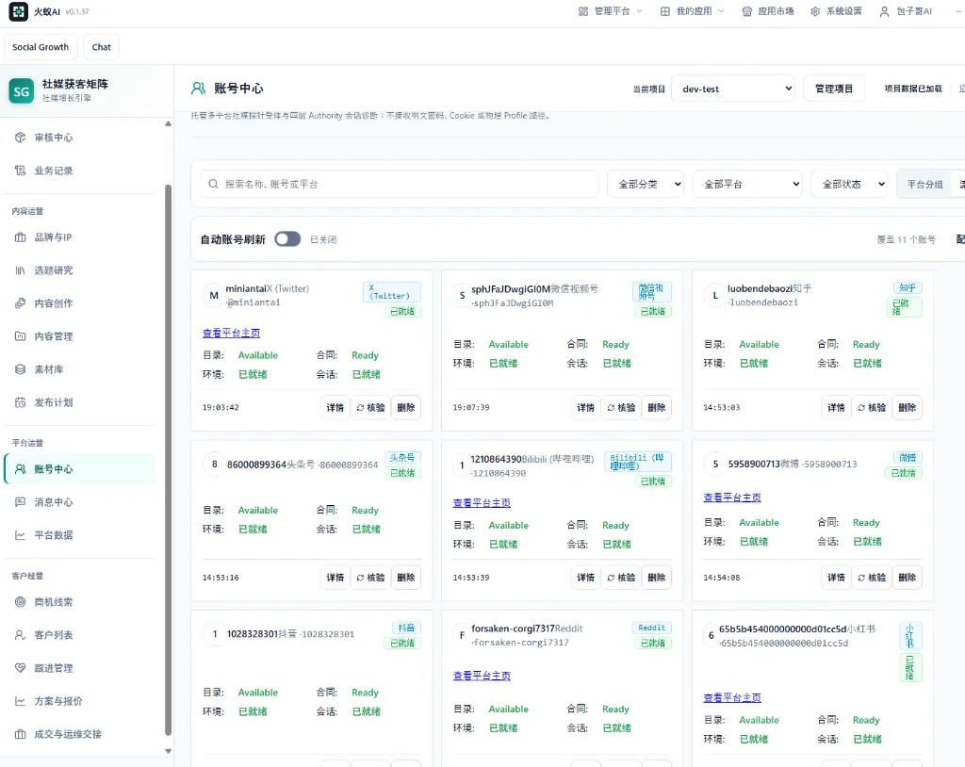Click the 成交与运维交接 sidebar icon
Image resolution: width=965 pixels, height=767 pixels.
(21, 734)
